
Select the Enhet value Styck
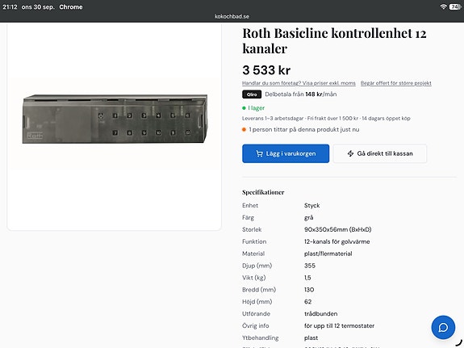312,206
